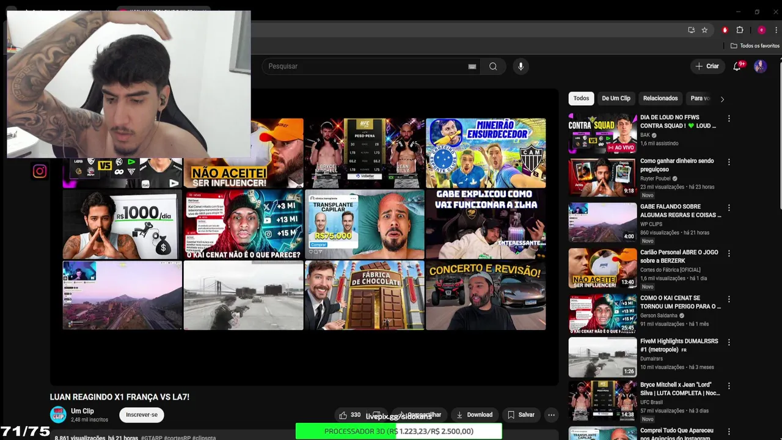Open UFC Brasil channel name
The image size is (782, 440).
click(x=654, y=402)
